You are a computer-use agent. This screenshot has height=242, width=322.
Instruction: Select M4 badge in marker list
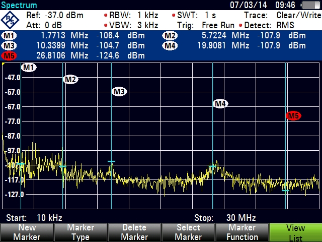point(170,45)
